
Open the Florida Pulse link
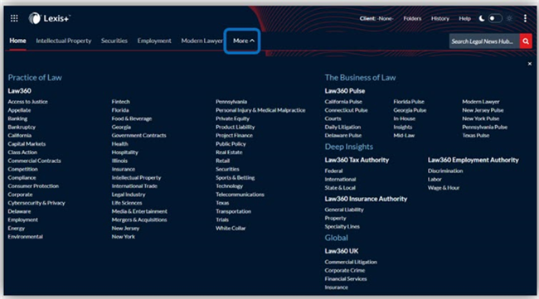point(409,102)
